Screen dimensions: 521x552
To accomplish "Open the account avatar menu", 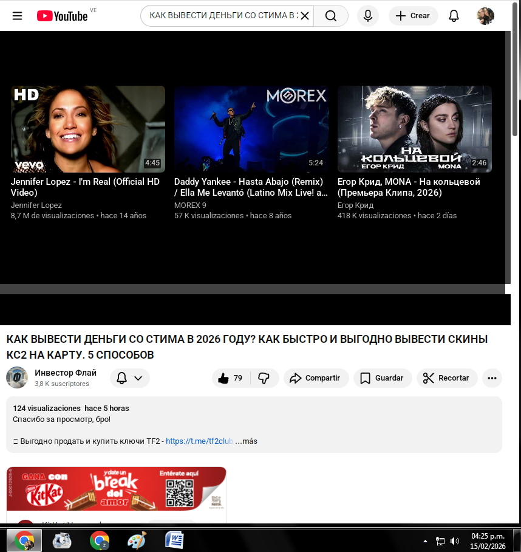I will 486,16.
